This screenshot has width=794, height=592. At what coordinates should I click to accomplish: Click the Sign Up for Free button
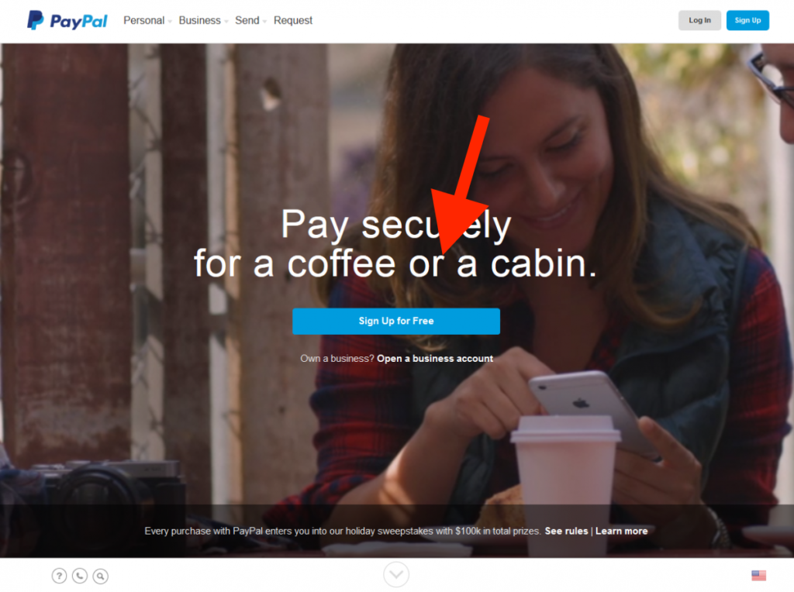pos(396,321)
